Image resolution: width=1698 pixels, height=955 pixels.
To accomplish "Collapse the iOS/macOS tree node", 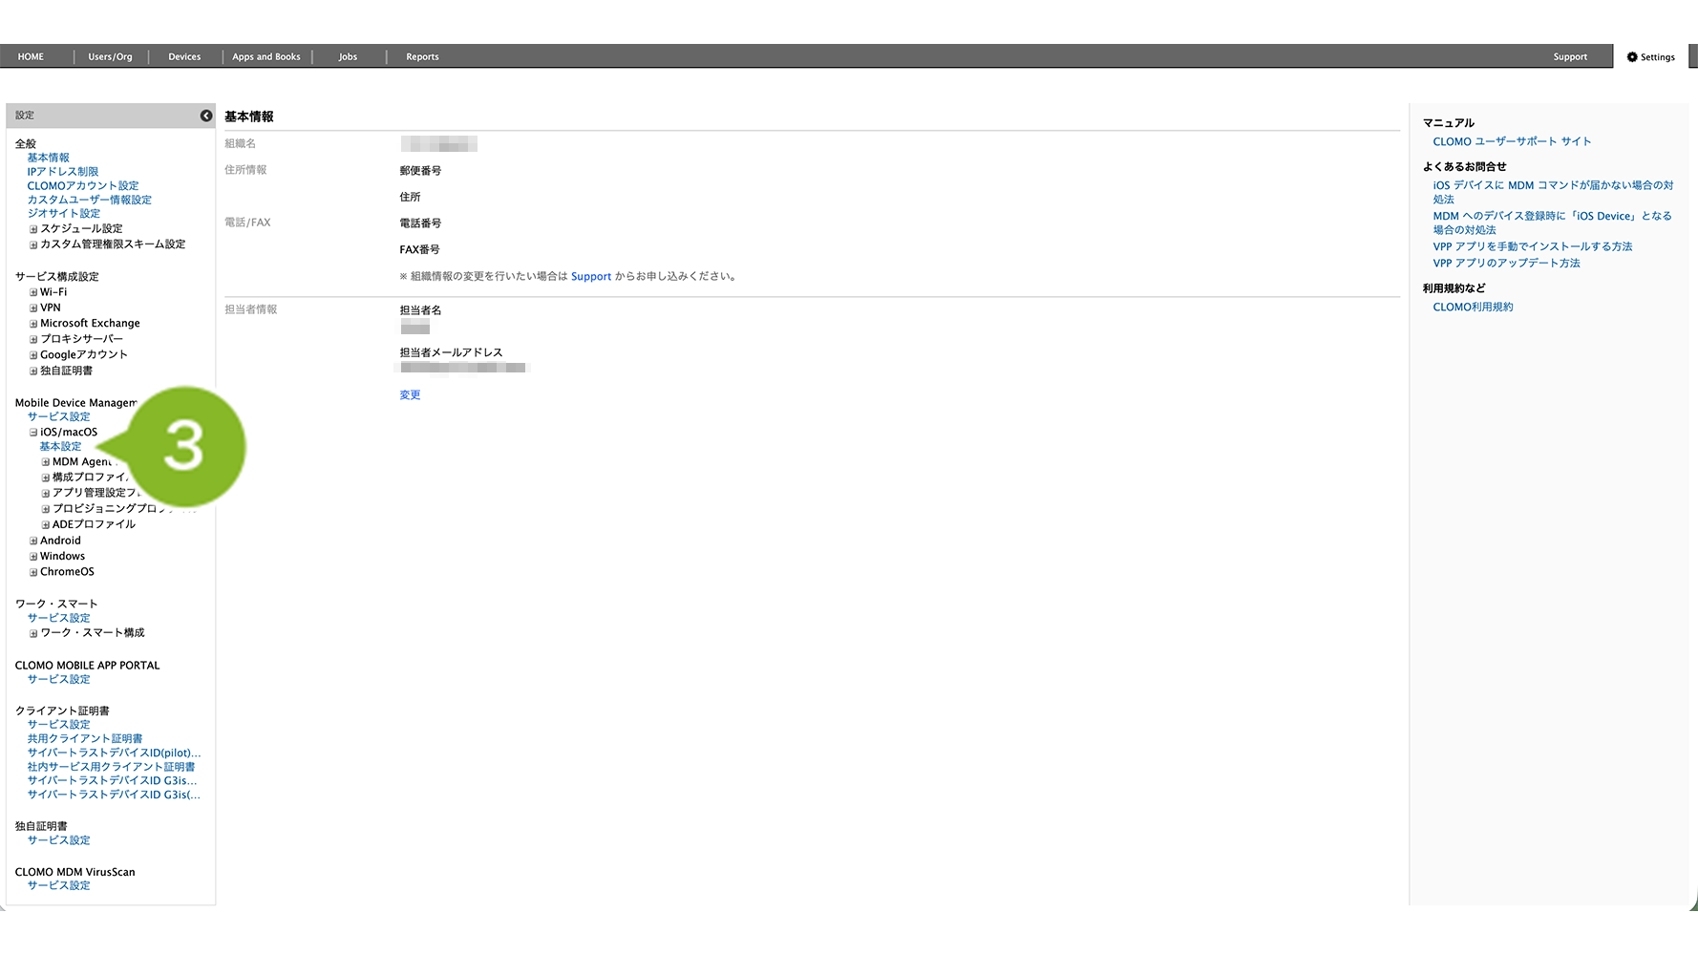I will [33, 433].
